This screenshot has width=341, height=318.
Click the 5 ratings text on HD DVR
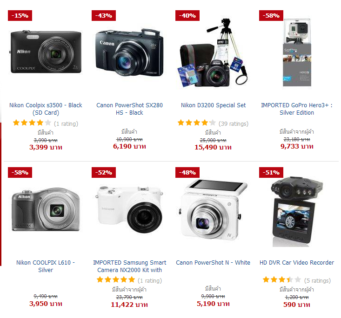[317, 281]
